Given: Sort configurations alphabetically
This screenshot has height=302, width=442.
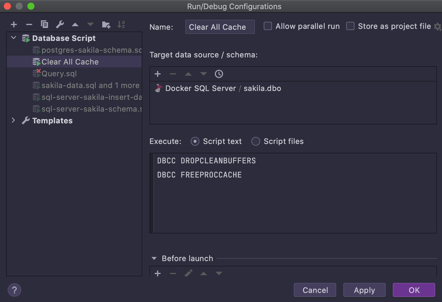Looking at the screenshot, I should coord(121,24).
